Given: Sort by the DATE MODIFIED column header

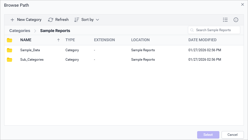Looking at the screenshot, I should (202, 40).
